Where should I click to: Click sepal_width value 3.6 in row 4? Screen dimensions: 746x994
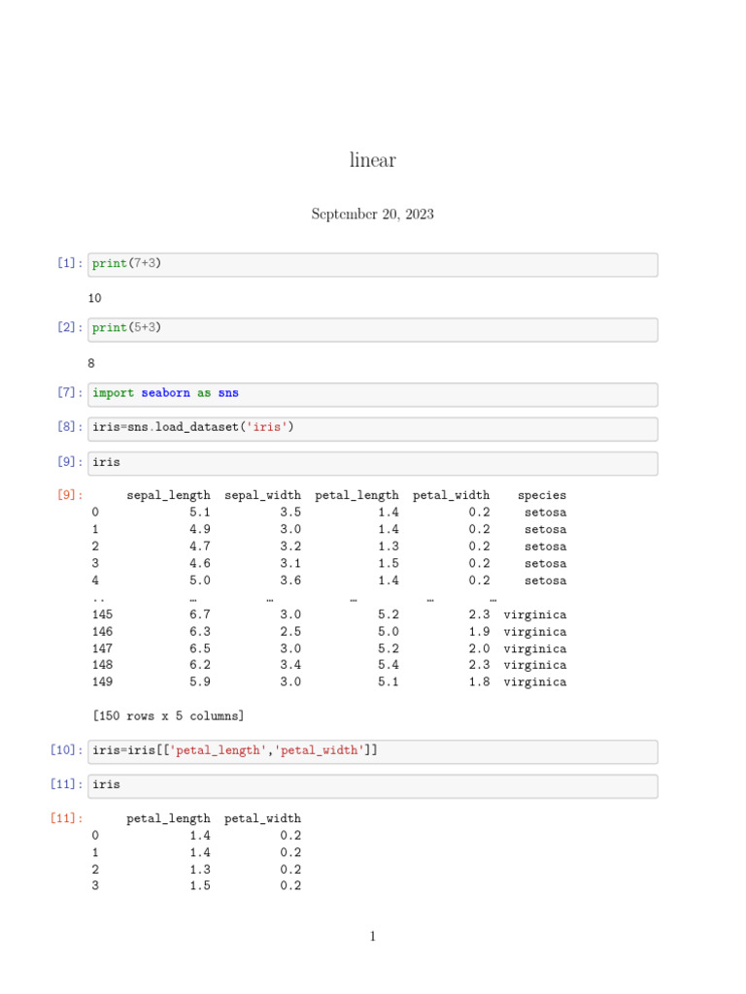pyautogui.click(x=290, y=580)
